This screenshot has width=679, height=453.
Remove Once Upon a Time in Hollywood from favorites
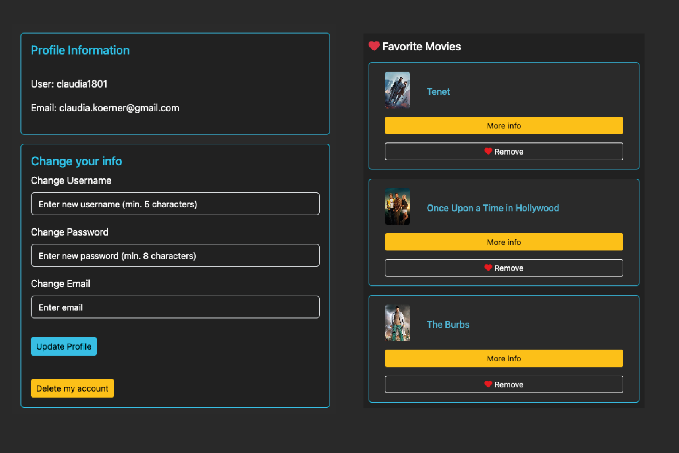504,268
